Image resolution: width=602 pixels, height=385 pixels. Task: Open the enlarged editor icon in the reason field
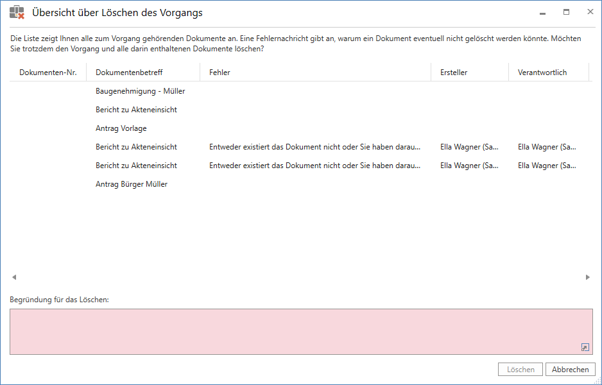585,347
